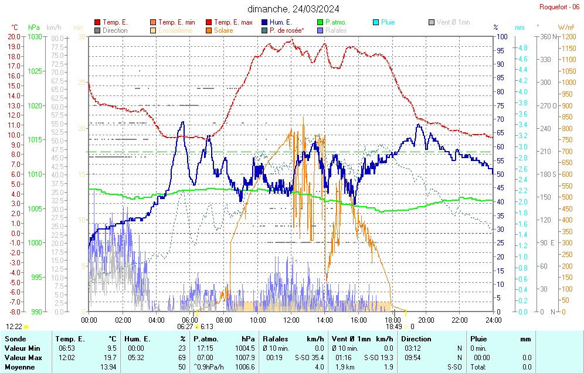Click the 06:27 sunrise time text
The width and height of the screenshot is (584, 373).
(185, 327)
